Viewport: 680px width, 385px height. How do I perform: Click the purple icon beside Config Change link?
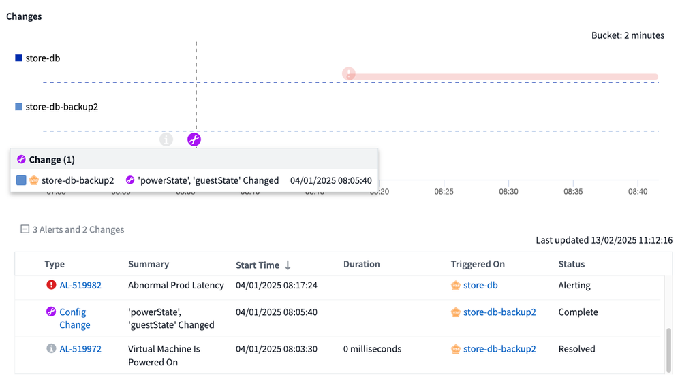tap(51, 312)
